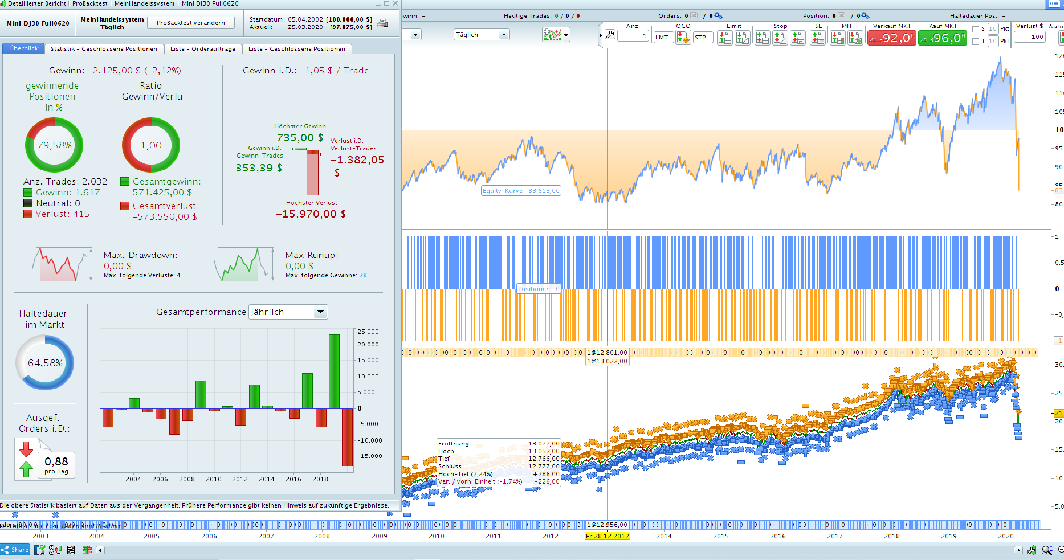
Task: Click the wrench icon beside Anz. field
Action: (x=610, y=35)
